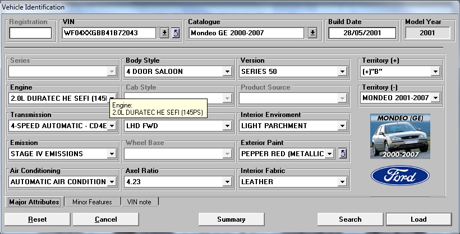Click the refresh icon next to VIN field
The image size is (460, 234).
coord(175,33)
